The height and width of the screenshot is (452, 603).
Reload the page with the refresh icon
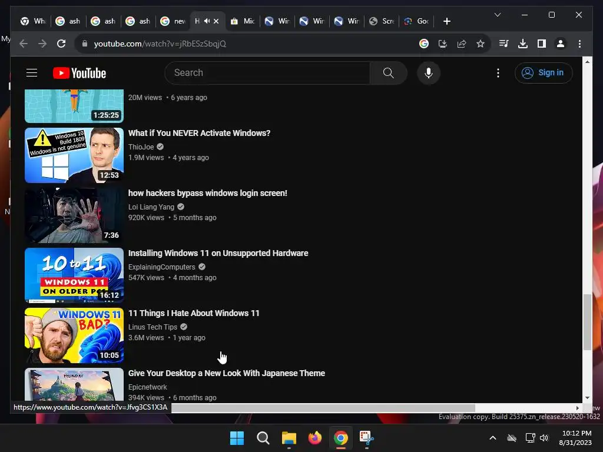[x=61, y=44]
